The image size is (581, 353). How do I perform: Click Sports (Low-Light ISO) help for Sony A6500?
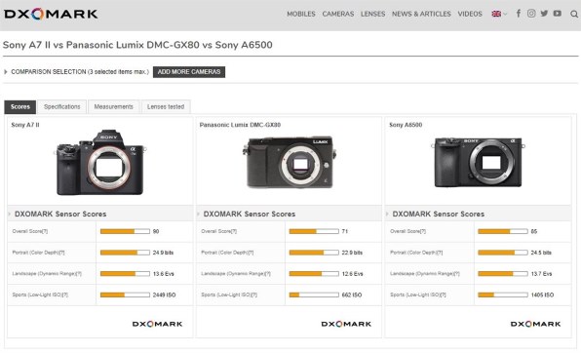pos(444,294)
